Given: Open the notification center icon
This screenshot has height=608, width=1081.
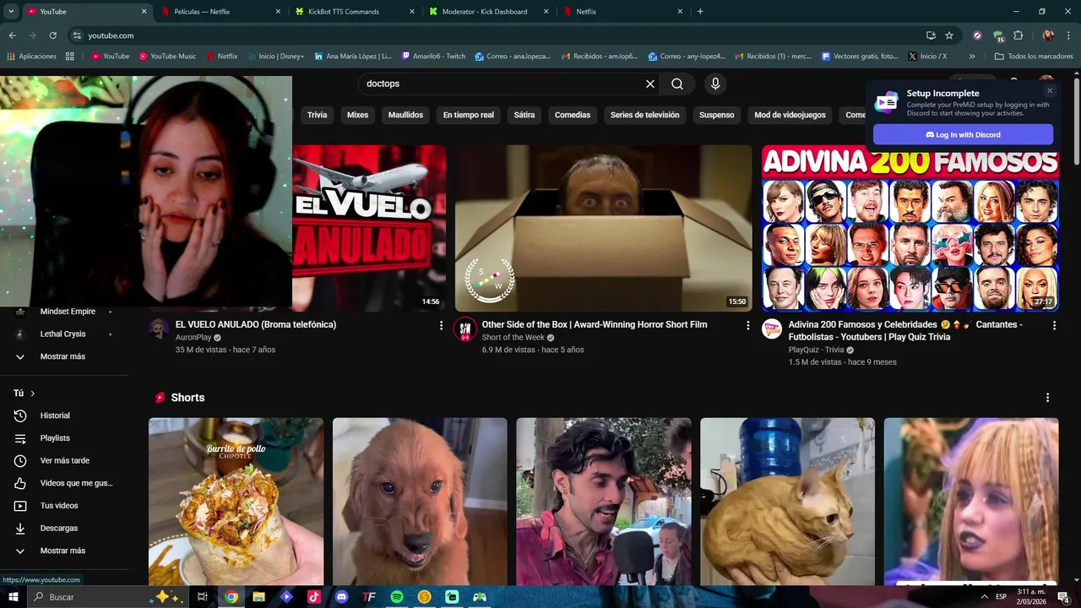Looking at the screenshot, I should [x=1063, y=597].
